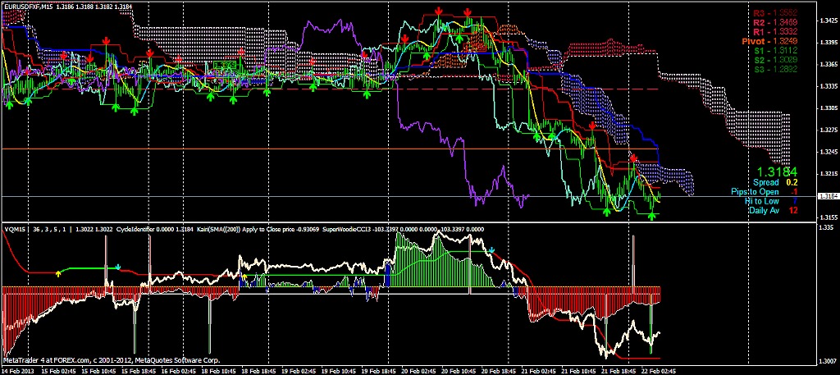Select the S3 support level label
840x375 pixels.
pyautogui.click(x=775, y=69)
